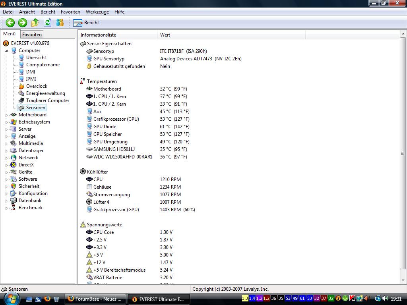This screenshot has width=407, height=305.
Task: Click the Konfiguration icon in tree
Action: tap(13, 193)
